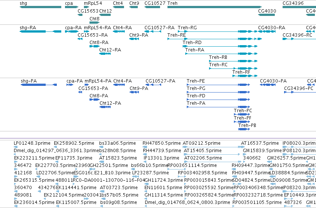Viewport: 316px width, 208px height.
Task: Select the Cht8-PA protein label
Action: pyautogui.click(x=99, y=96)
